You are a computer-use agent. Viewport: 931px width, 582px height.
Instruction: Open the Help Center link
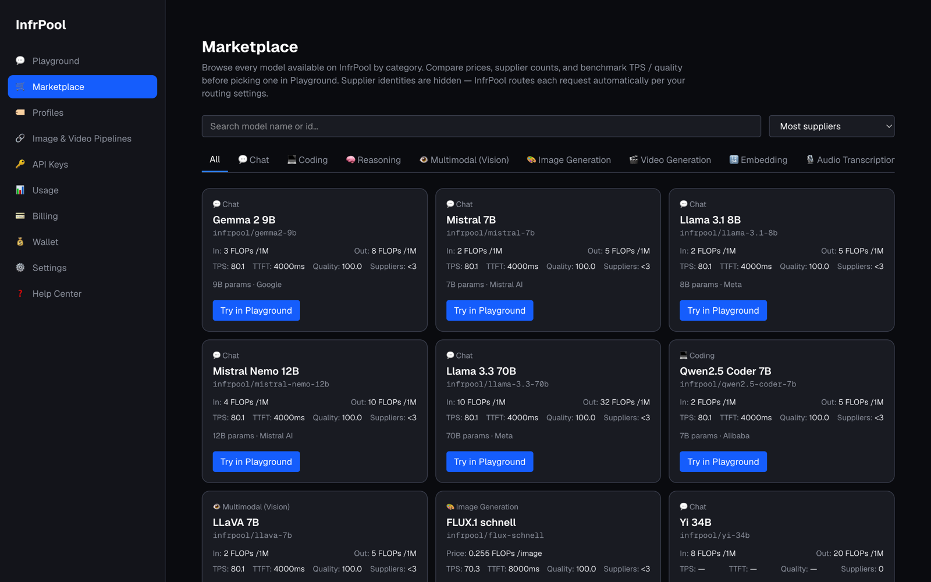tap(83, 293)
